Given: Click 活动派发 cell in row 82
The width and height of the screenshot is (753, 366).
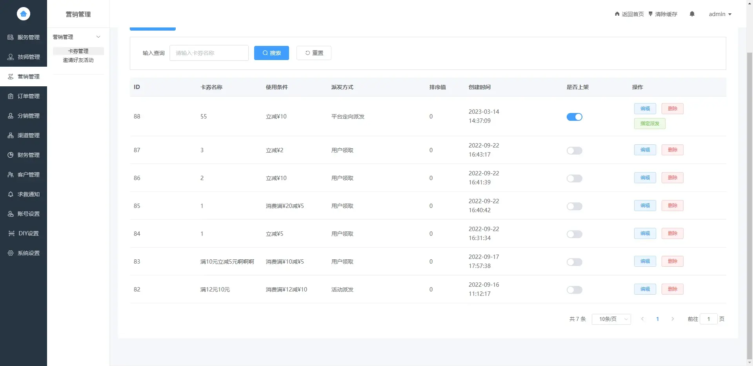Looking at the screenshot, I should (x=342, y=290).
